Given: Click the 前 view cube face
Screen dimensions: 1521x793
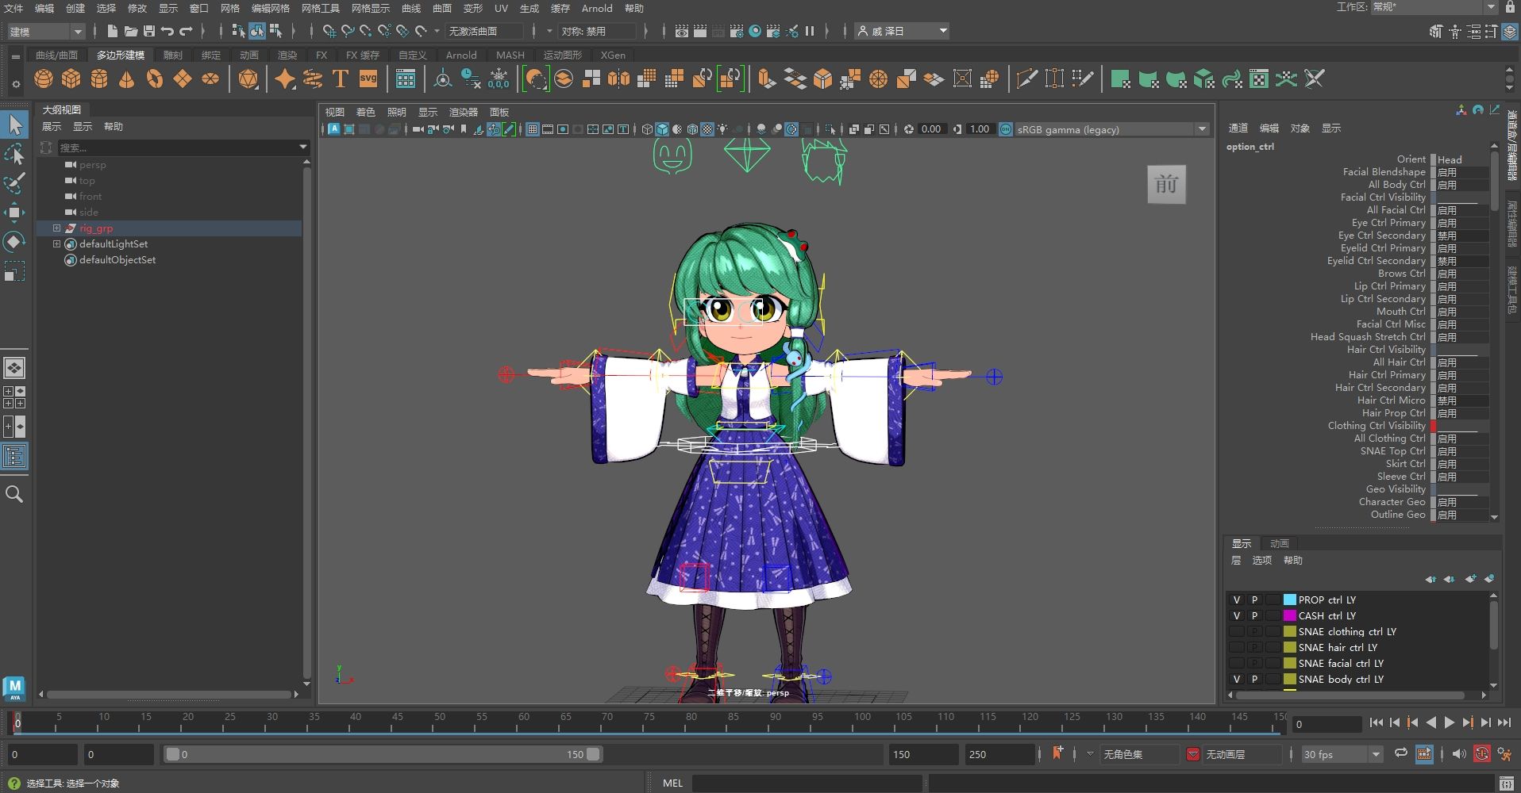Looking at the screenshot, I should pos(1166,185).
